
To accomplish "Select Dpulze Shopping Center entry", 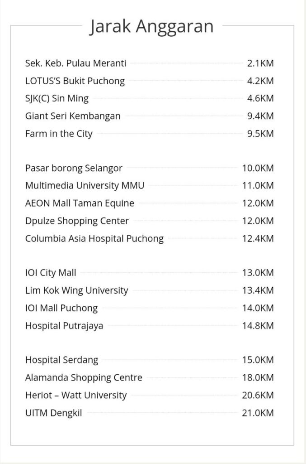I will [x=77, y=221].
